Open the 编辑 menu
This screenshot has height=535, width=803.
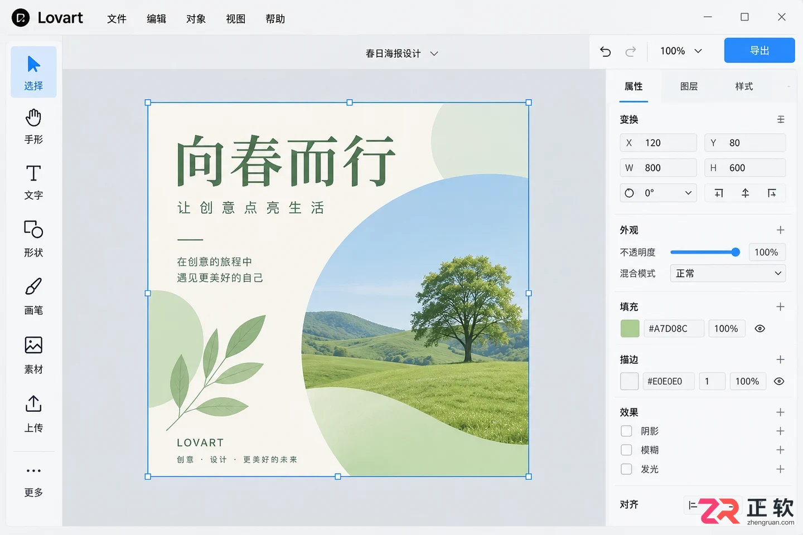[x=156, y=19]
